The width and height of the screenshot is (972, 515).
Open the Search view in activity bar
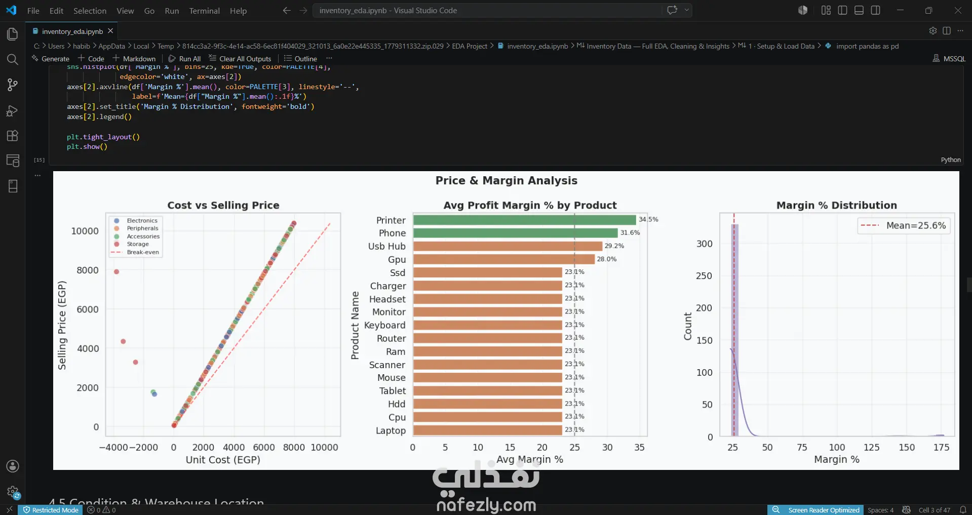pyautogui.click(x=13, y=59)
